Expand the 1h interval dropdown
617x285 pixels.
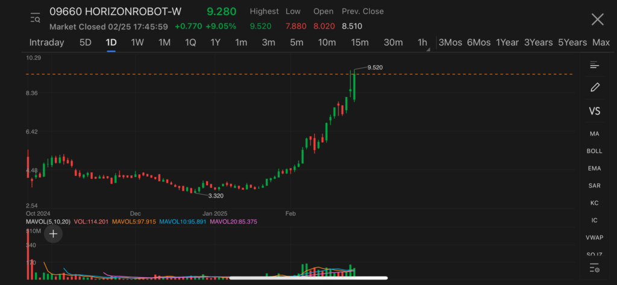424,43
